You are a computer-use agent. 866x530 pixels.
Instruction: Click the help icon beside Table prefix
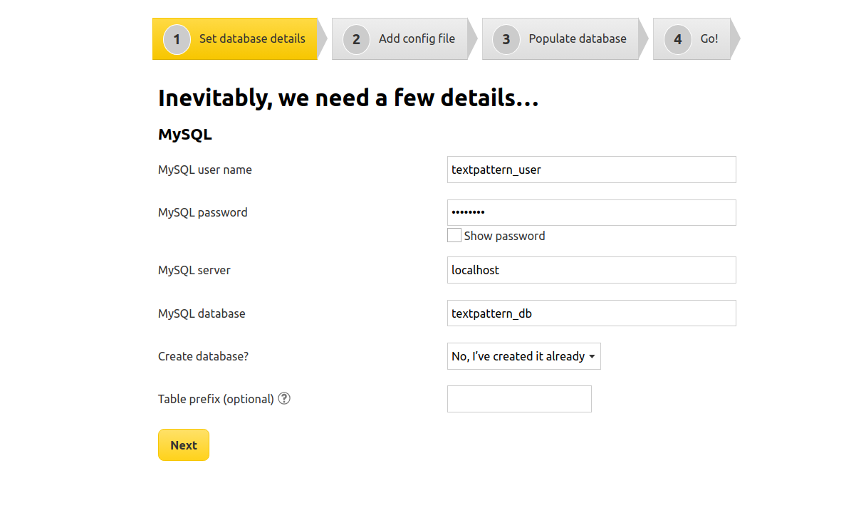coord(284,399)
